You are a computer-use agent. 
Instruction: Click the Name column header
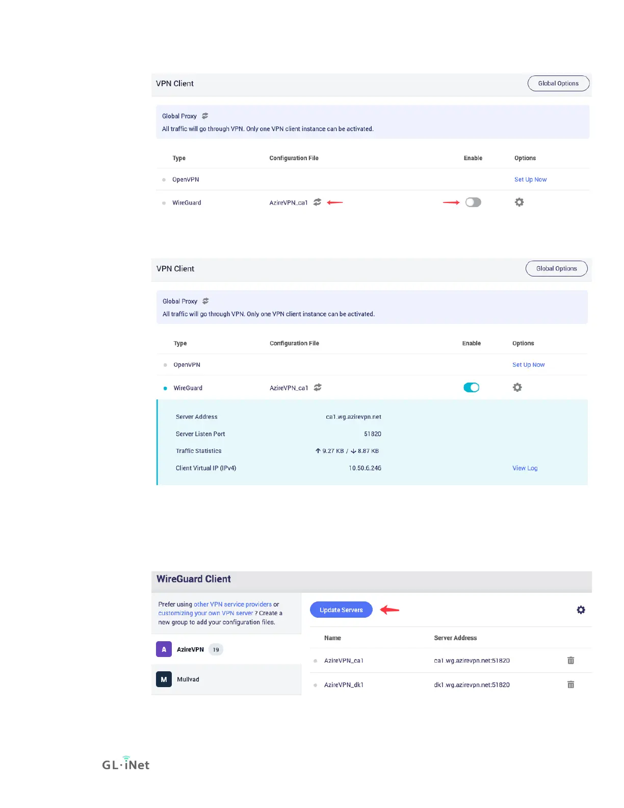[x=332, y=638]
